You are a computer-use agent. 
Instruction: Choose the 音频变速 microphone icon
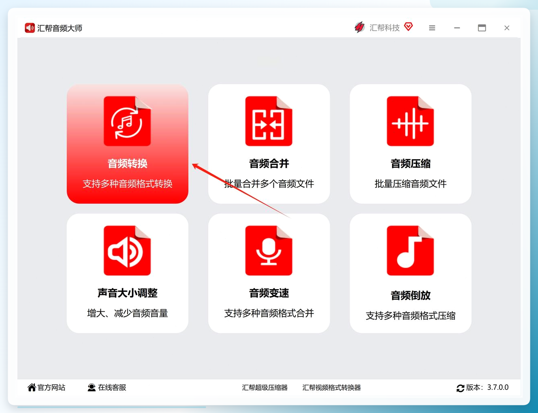tap(269, 251)
